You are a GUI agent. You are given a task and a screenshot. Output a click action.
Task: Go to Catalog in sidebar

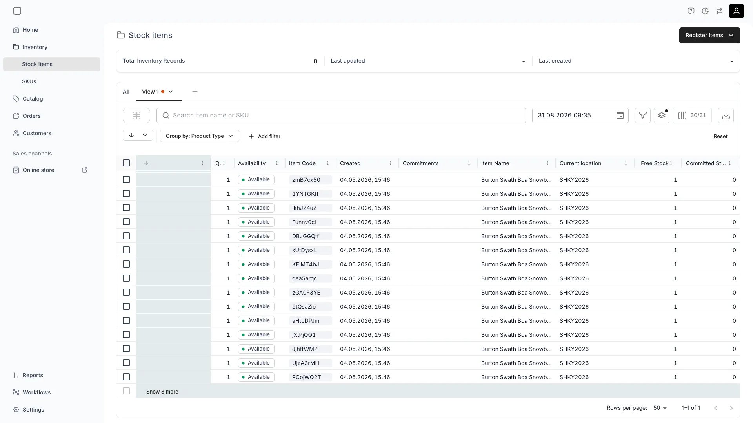pos(52,99)
